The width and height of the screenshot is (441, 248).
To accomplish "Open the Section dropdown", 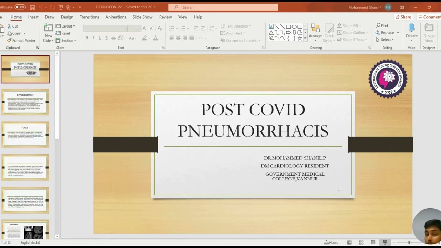I will tap(66, 40).
